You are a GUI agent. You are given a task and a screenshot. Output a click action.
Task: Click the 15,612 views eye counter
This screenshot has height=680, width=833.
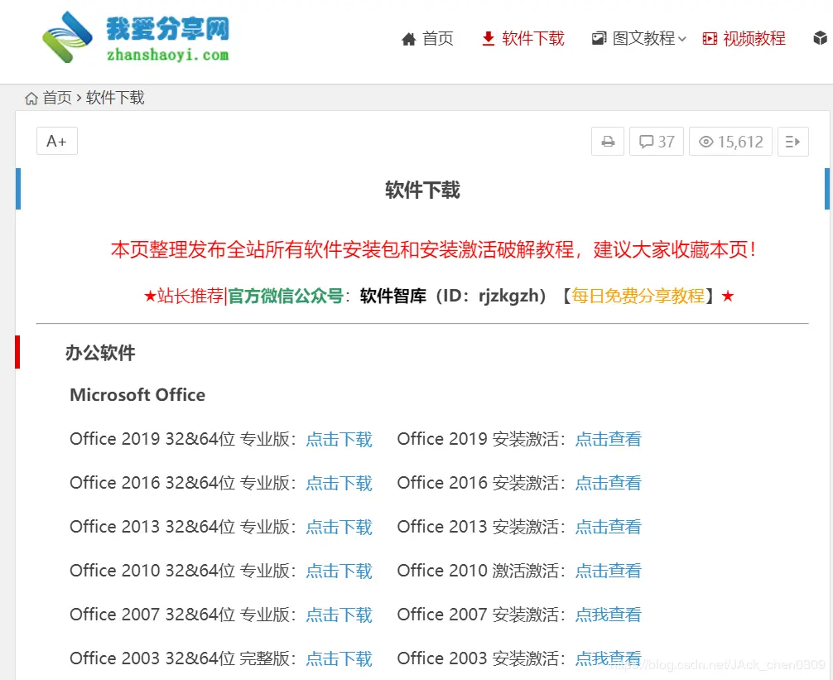[730, 142]
